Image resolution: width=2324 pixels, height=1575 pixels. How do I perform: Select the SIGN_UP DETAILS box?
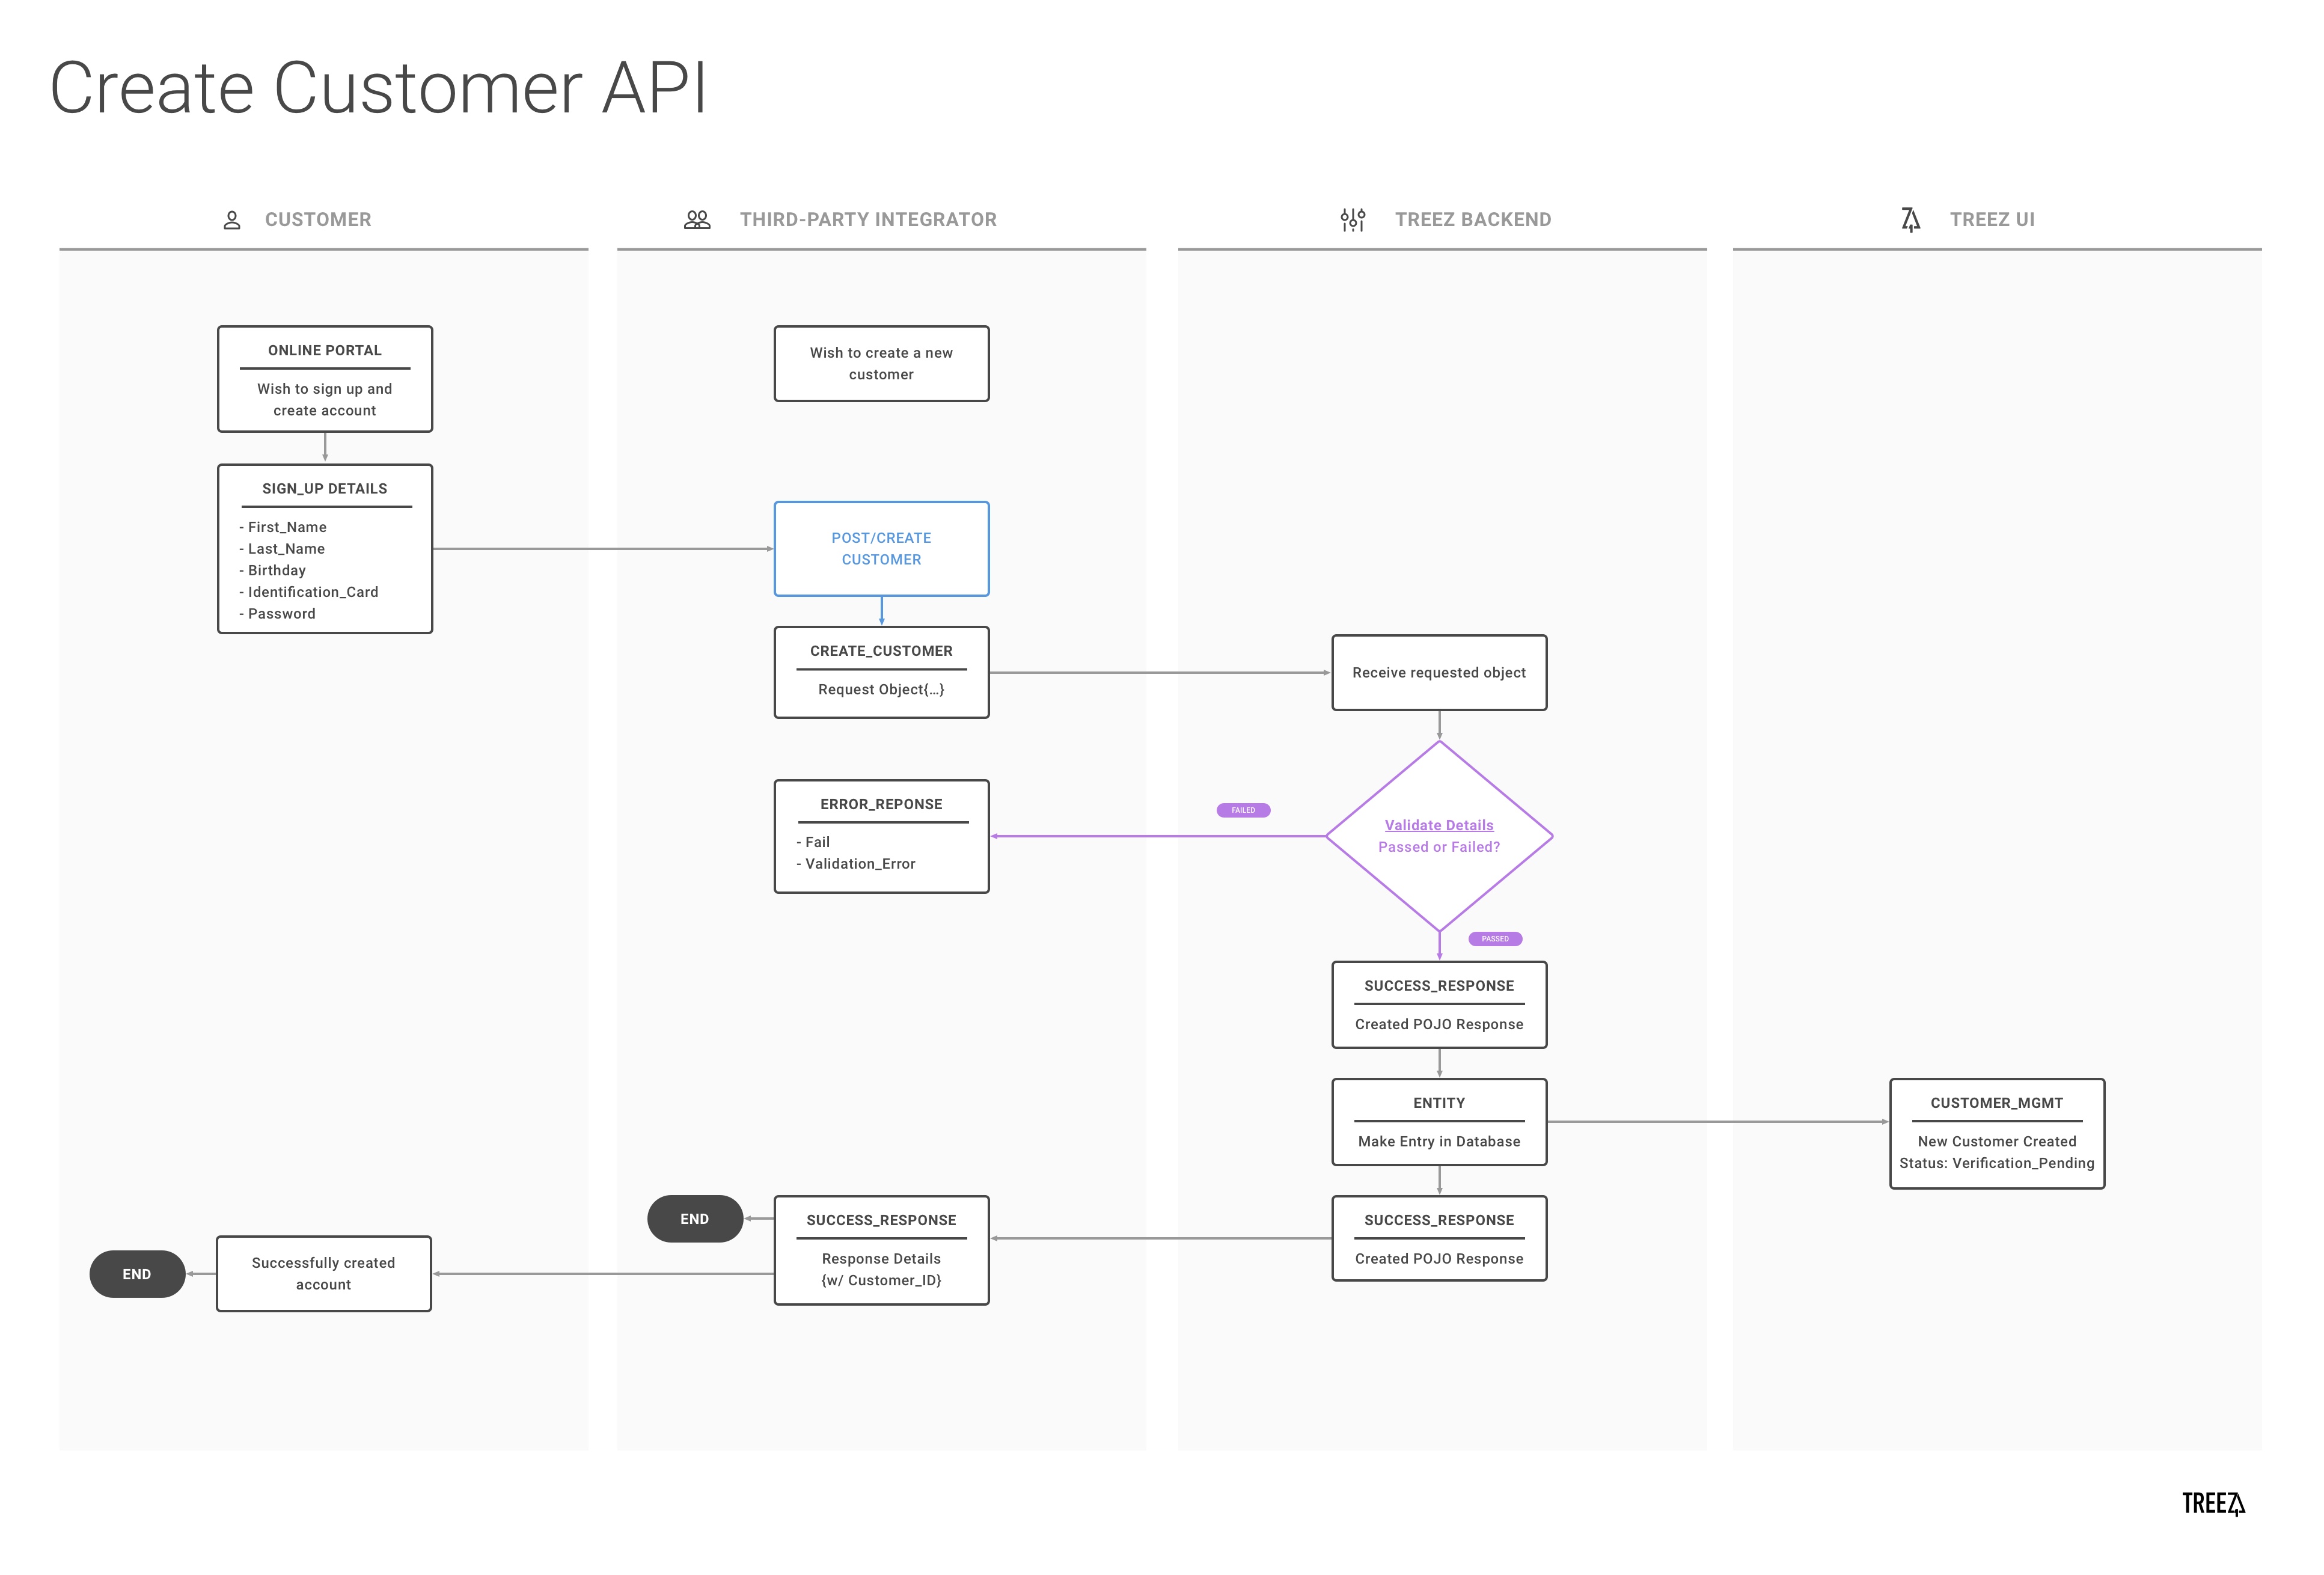click(325, 549)
